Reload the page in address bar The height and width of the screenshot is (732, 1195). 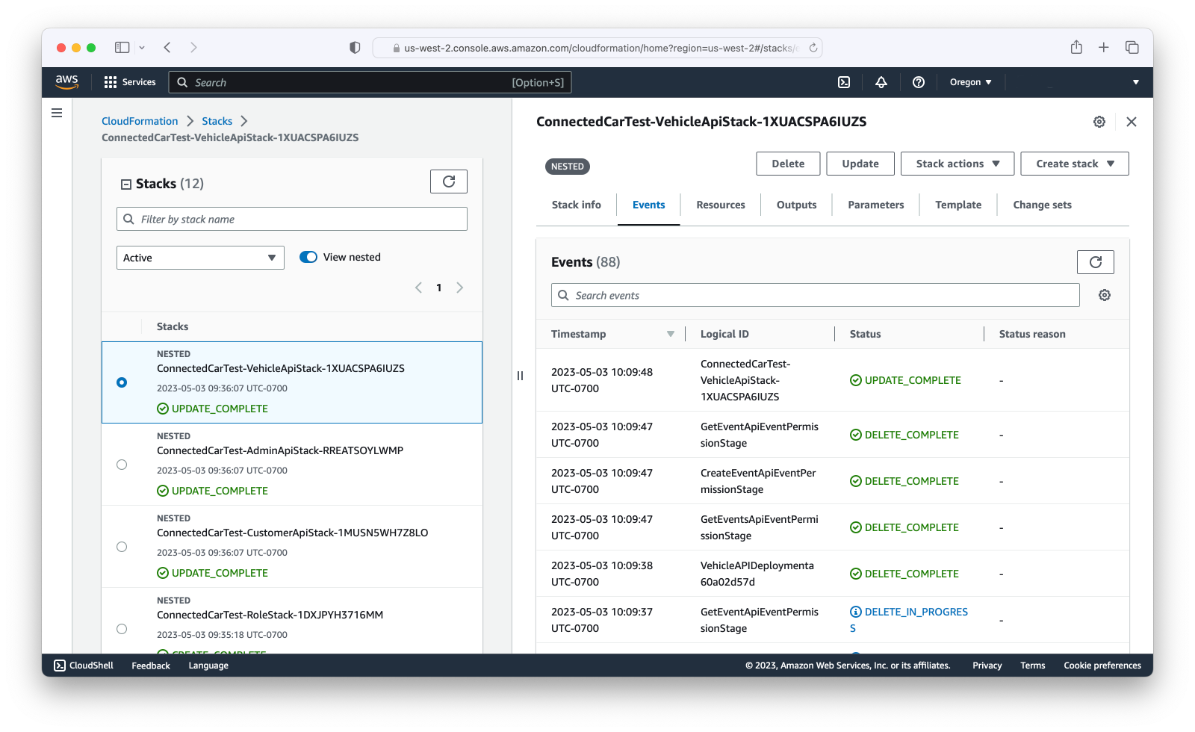click(813, 48)
